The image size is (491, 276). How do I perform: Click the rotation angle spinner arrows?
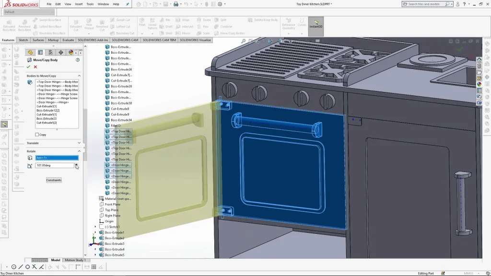(x=76, y=165)
